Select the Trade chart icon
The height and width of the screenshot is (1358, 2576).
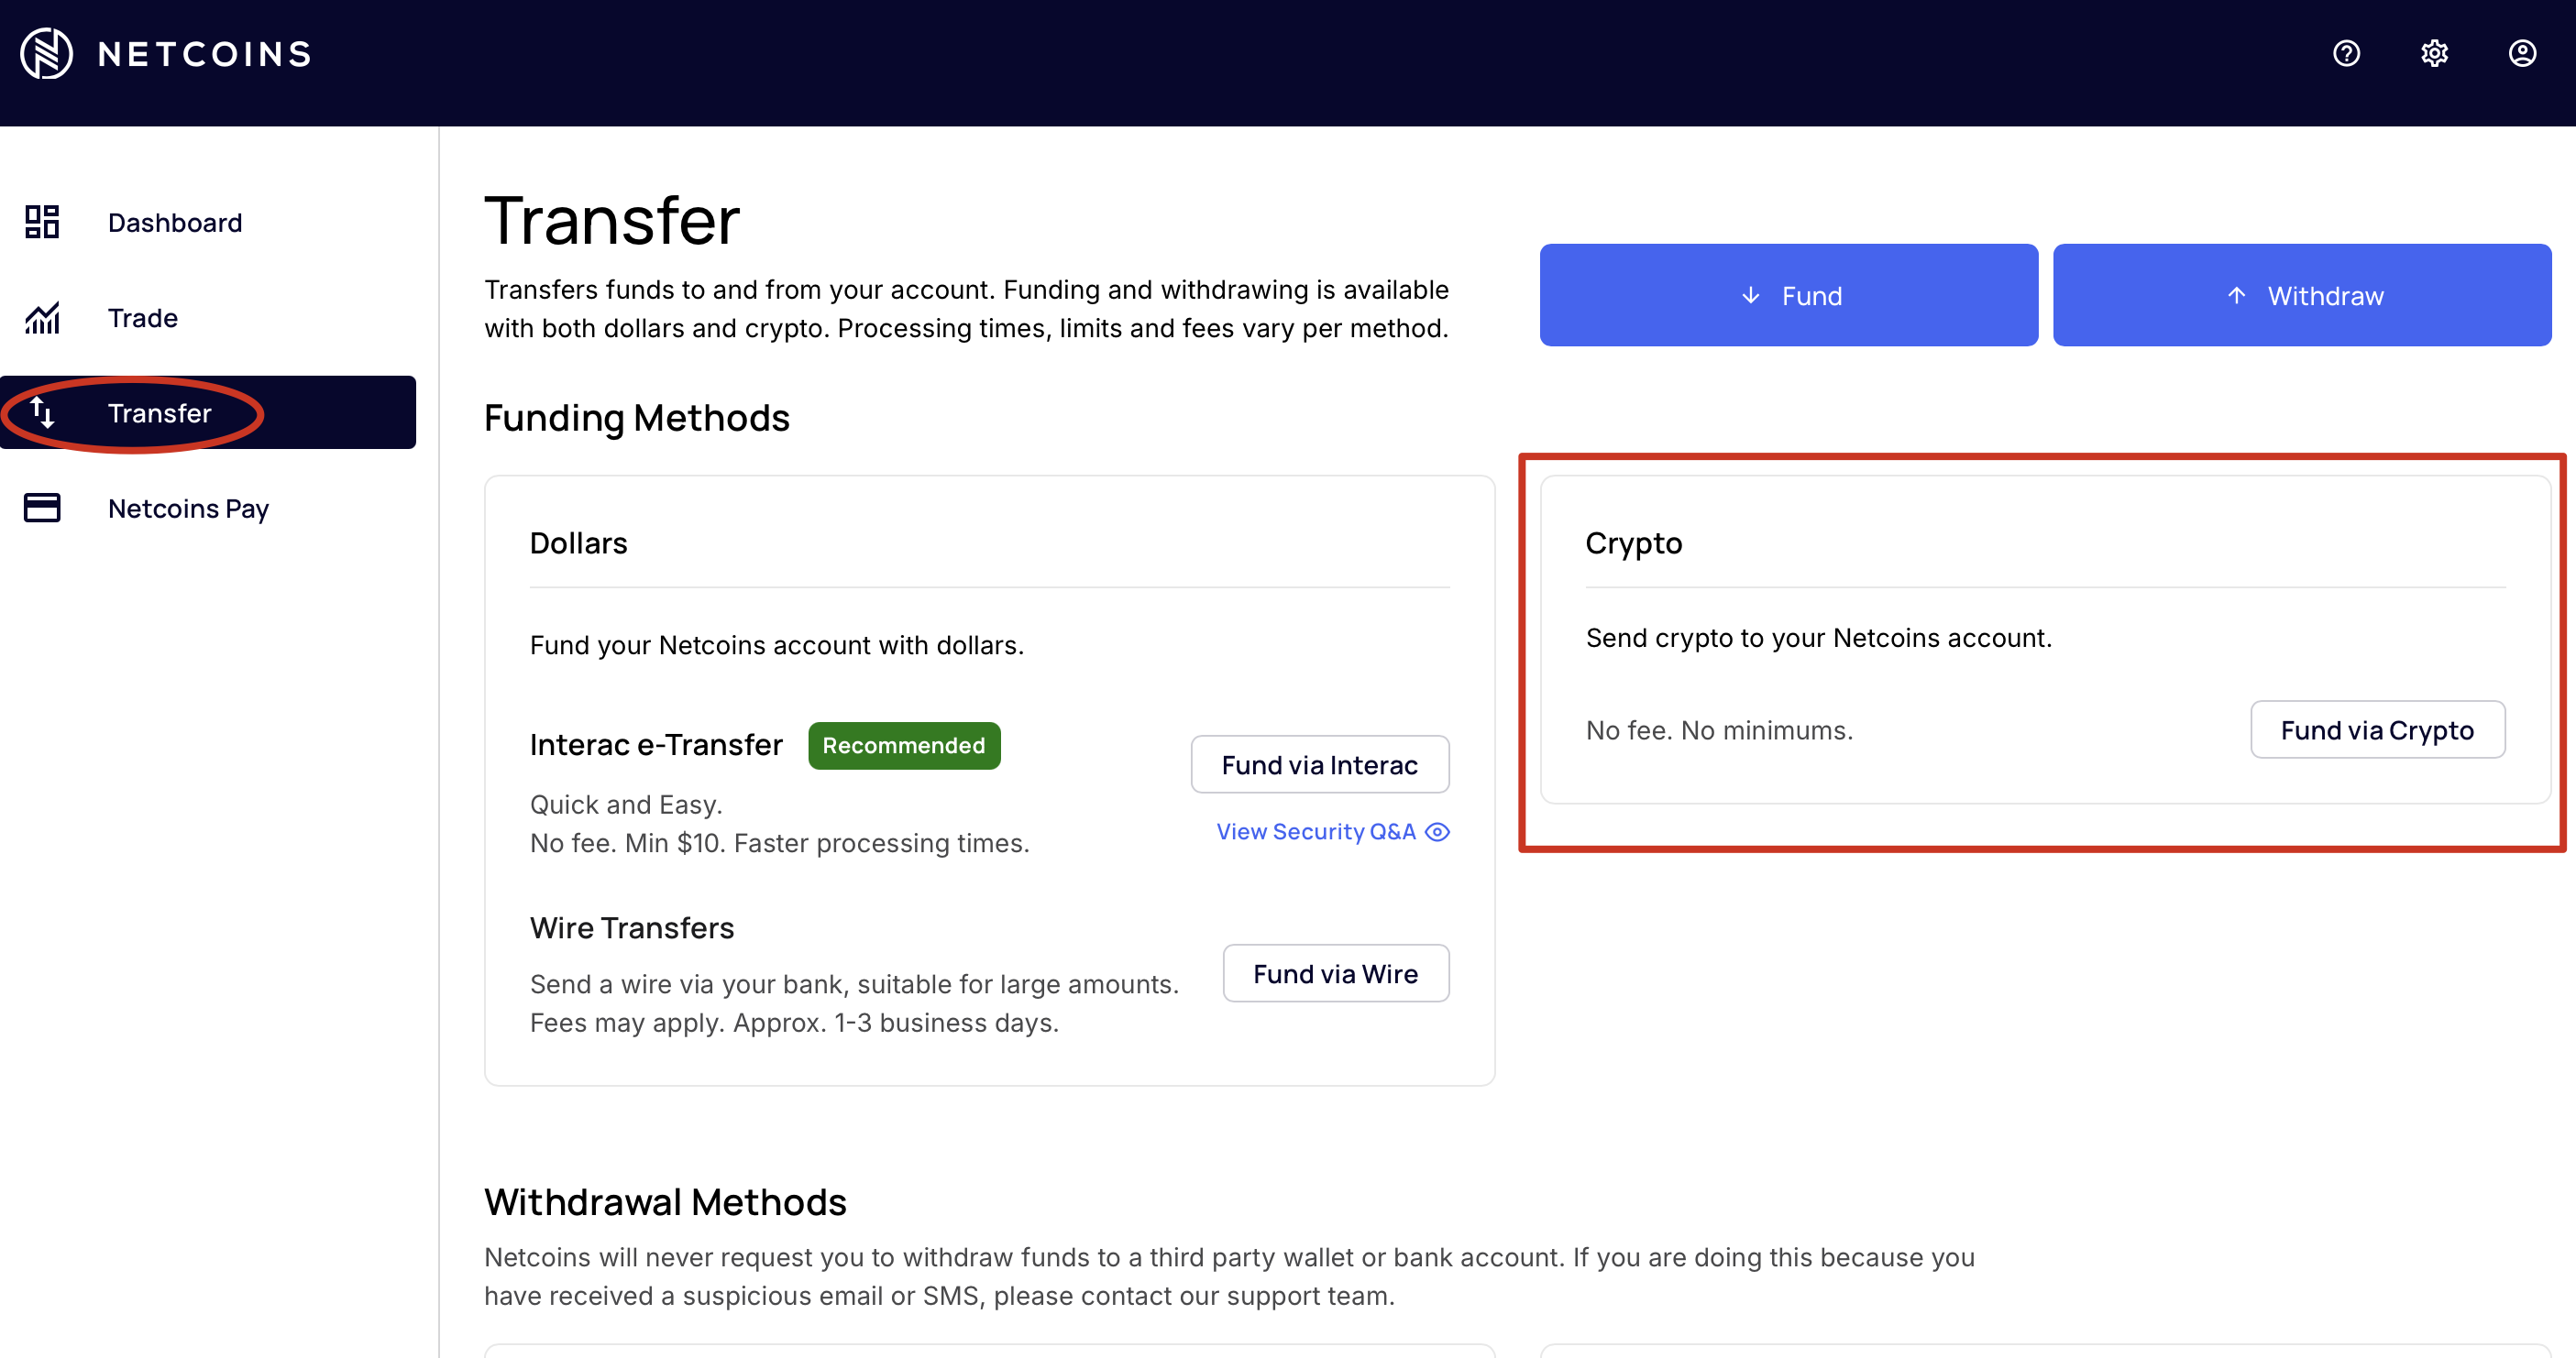(x=41, y=318)
